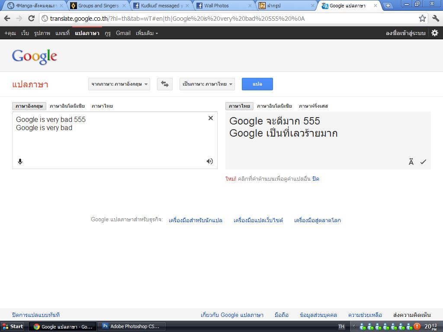
Task: Click into source text input box
Action: [x=115, y=140]
